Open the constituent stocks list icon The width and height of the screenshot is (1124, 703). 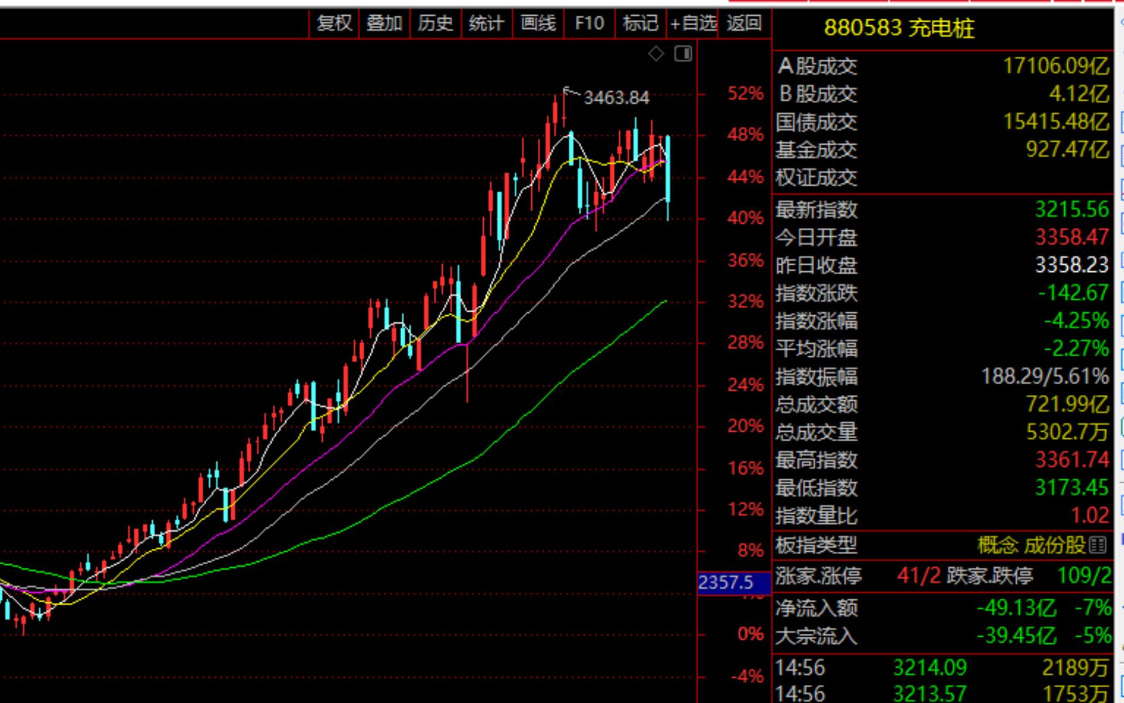[x=1098, y=545]
